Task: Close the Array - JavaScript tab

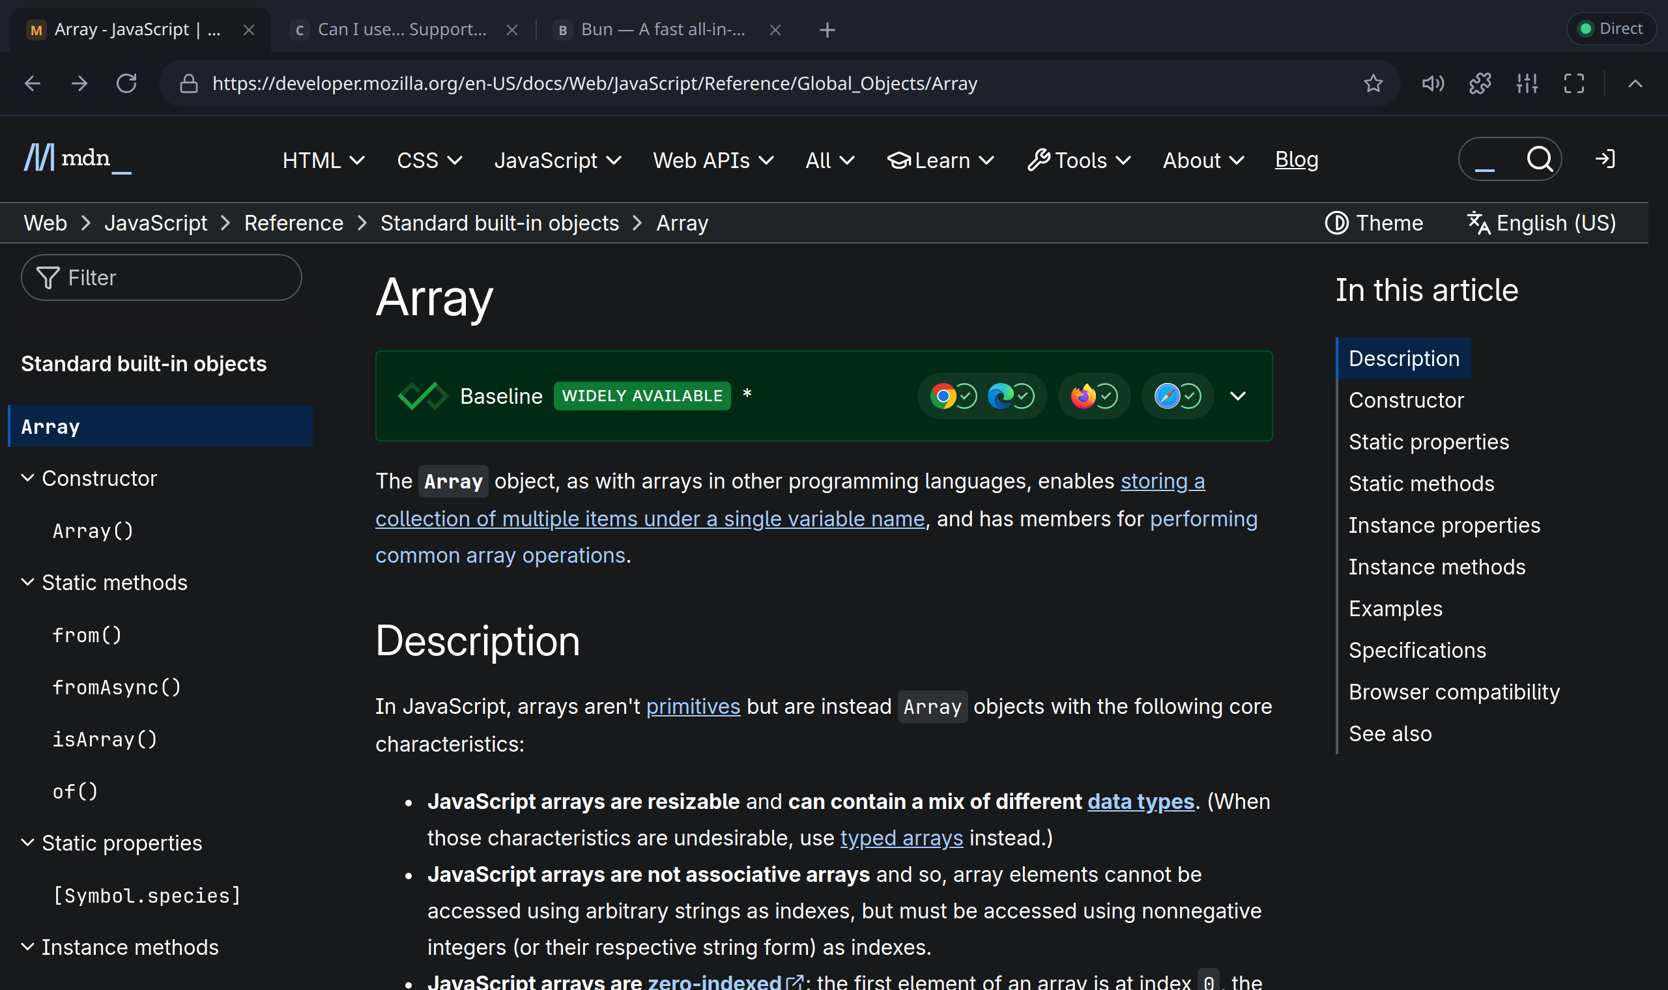Action: coord(249,30)
